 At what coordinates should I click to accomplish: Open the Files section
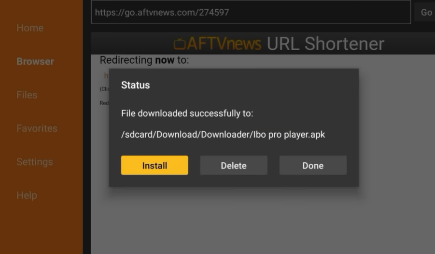[x=27, y=95]
